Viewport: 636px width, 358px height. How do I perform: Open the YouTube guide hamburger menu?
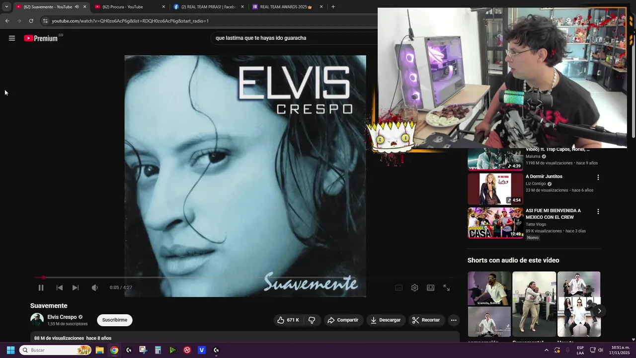click(x=12, y=38)
